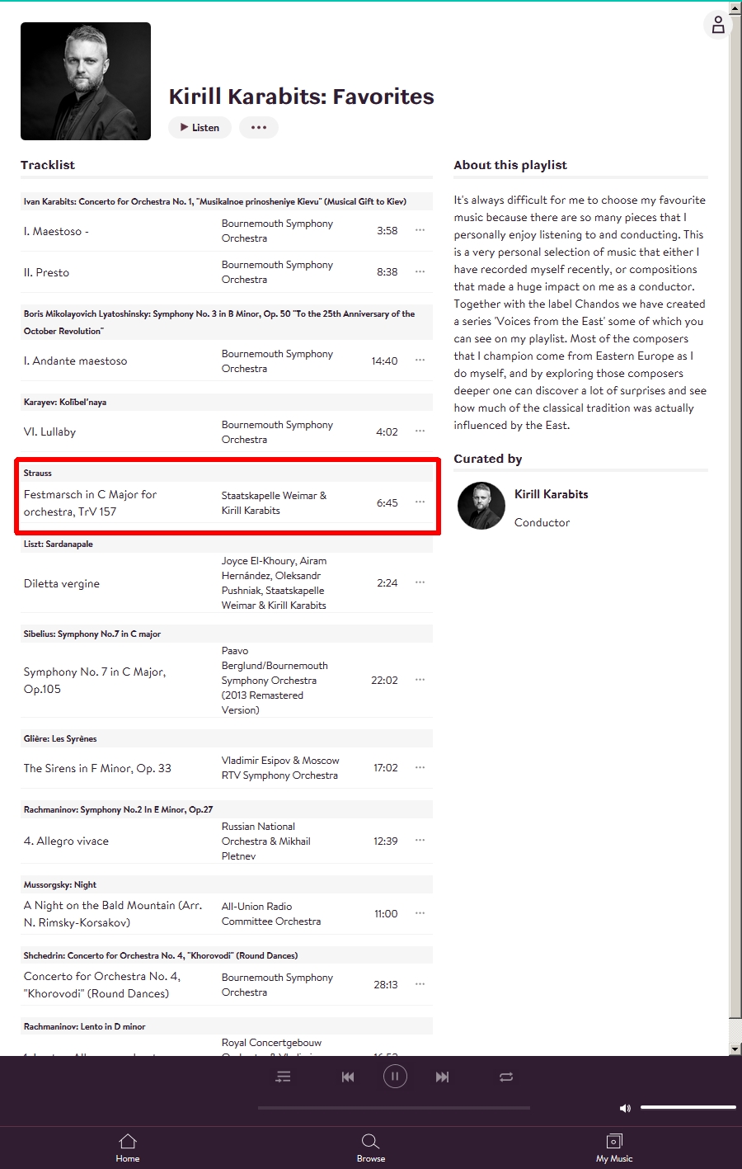The width and height of the screenshot is (742, 1169).
Task: Click the Kirill Karabits curator link
Action: (551, 494)
